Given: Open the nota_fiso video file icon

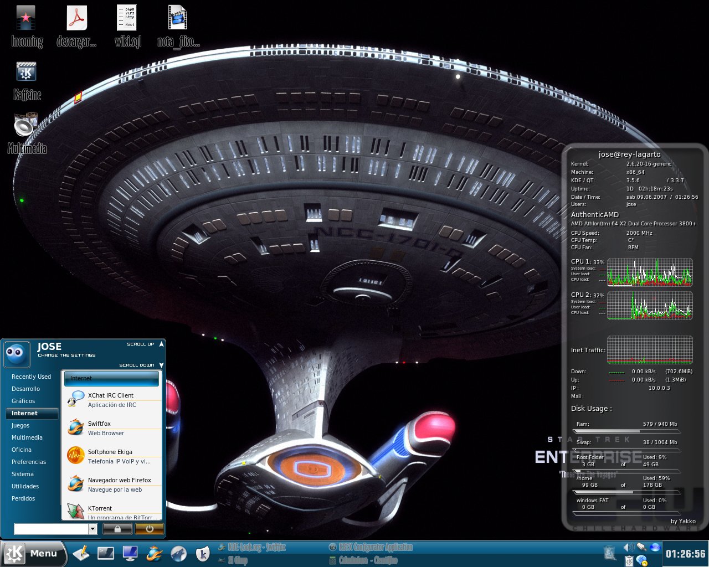Looking at the screenshot, I should point(178,27).
